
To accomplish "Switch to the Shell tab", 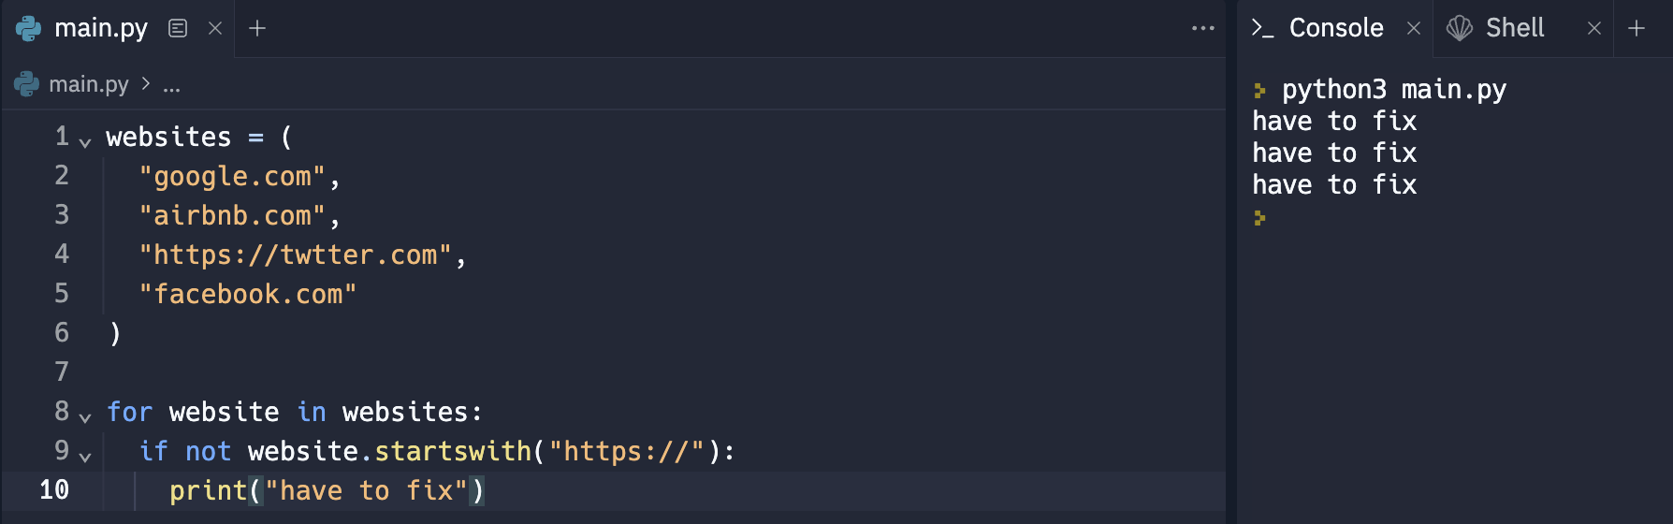I will pos(1515,28).
